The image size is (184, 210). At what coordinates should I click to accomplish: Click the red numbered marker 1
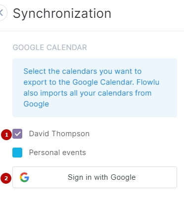(x=6, y=135)
